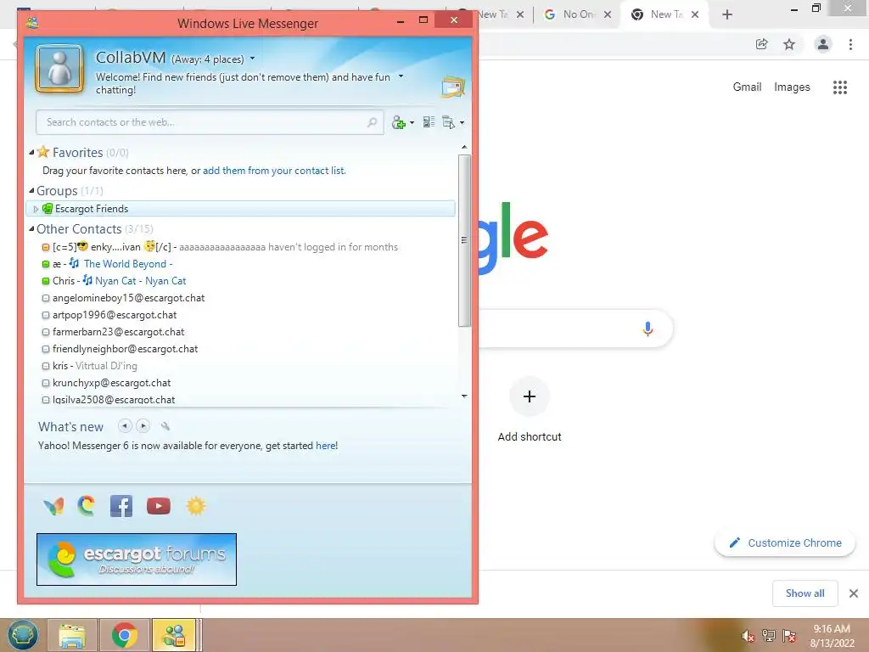
Task: Open Chrome's three-dot menu
Action: tap(850, 44)
